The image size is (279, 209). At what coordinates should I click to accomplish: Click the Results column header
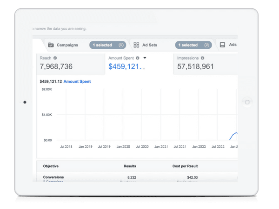[130, 166]
